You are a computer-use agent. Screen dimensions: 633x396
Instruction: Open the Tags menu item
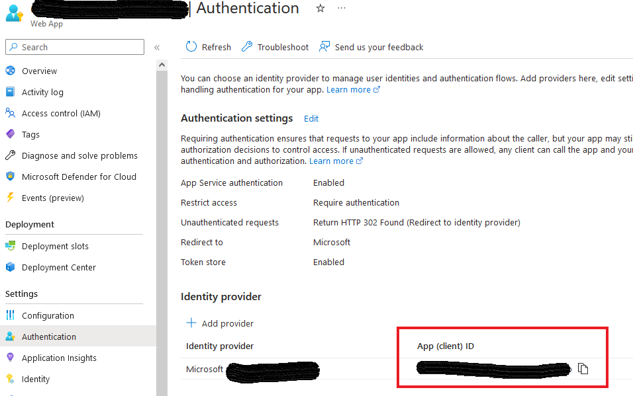pos(30,135)
